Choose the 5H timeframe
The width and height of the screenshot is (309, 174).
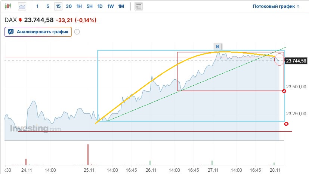[x=89, y=6]
